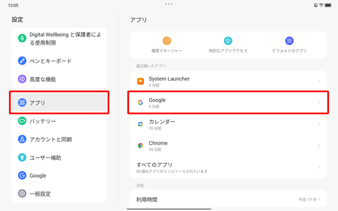The height and width of the screenshot is (211, 338).
Task: Tap the カレンダー app icon
Action: click(x=140, y=124)
